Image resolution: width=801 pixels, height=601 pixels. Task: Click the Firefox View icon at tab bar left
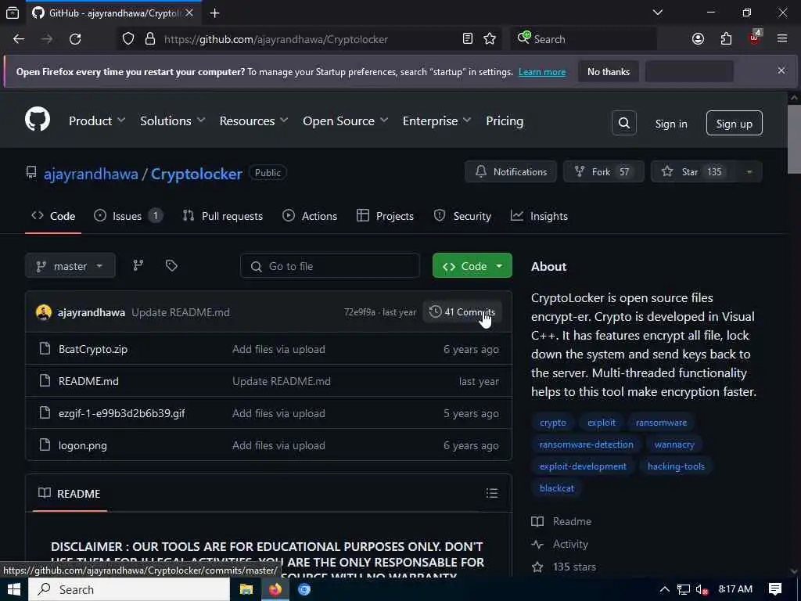click(13, 13)
